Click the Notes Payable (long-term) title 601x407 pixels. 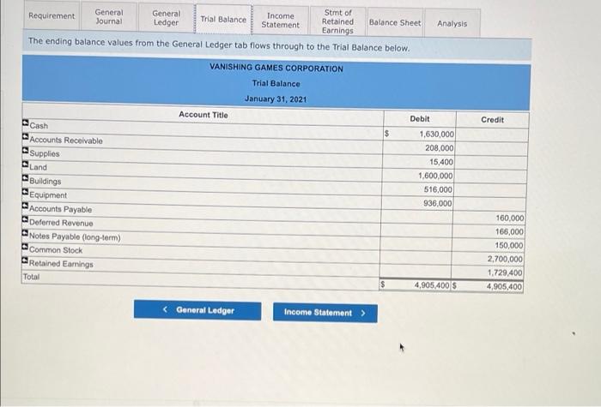pyautogui.click(x=75, y=236)
